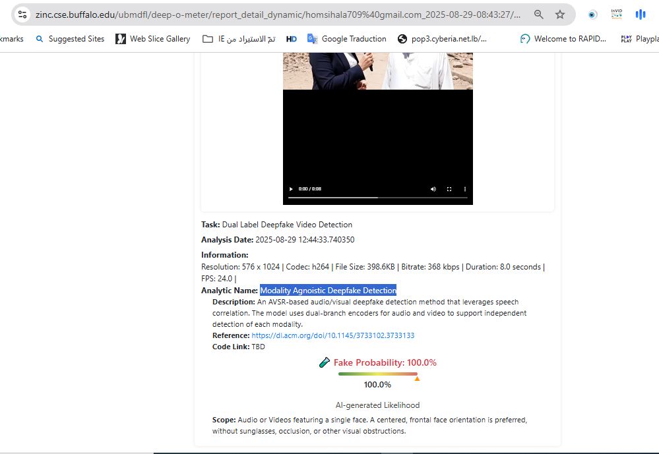Click the zoom magnifier icon in address bar
This screenshot has height=454, width=659.
coord(539,14)
